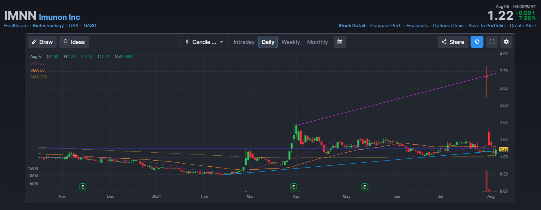The image size is (541, 210).
Task: Expand the Candle chart type dropdown
Action: click(204, 42)
